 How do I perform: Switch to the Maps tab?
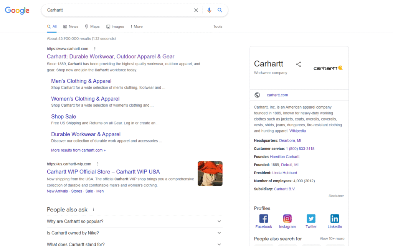coord(92,26)
